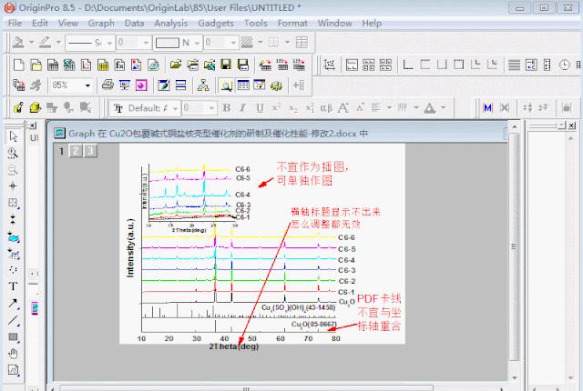Click the Add Bottom-X Left-Y layer icon

pos(408,65)
